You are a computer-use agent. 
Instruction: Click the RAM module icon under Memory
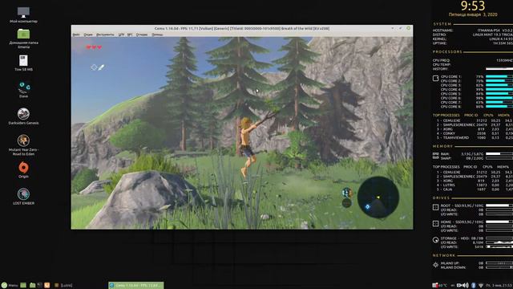point(435,156)
